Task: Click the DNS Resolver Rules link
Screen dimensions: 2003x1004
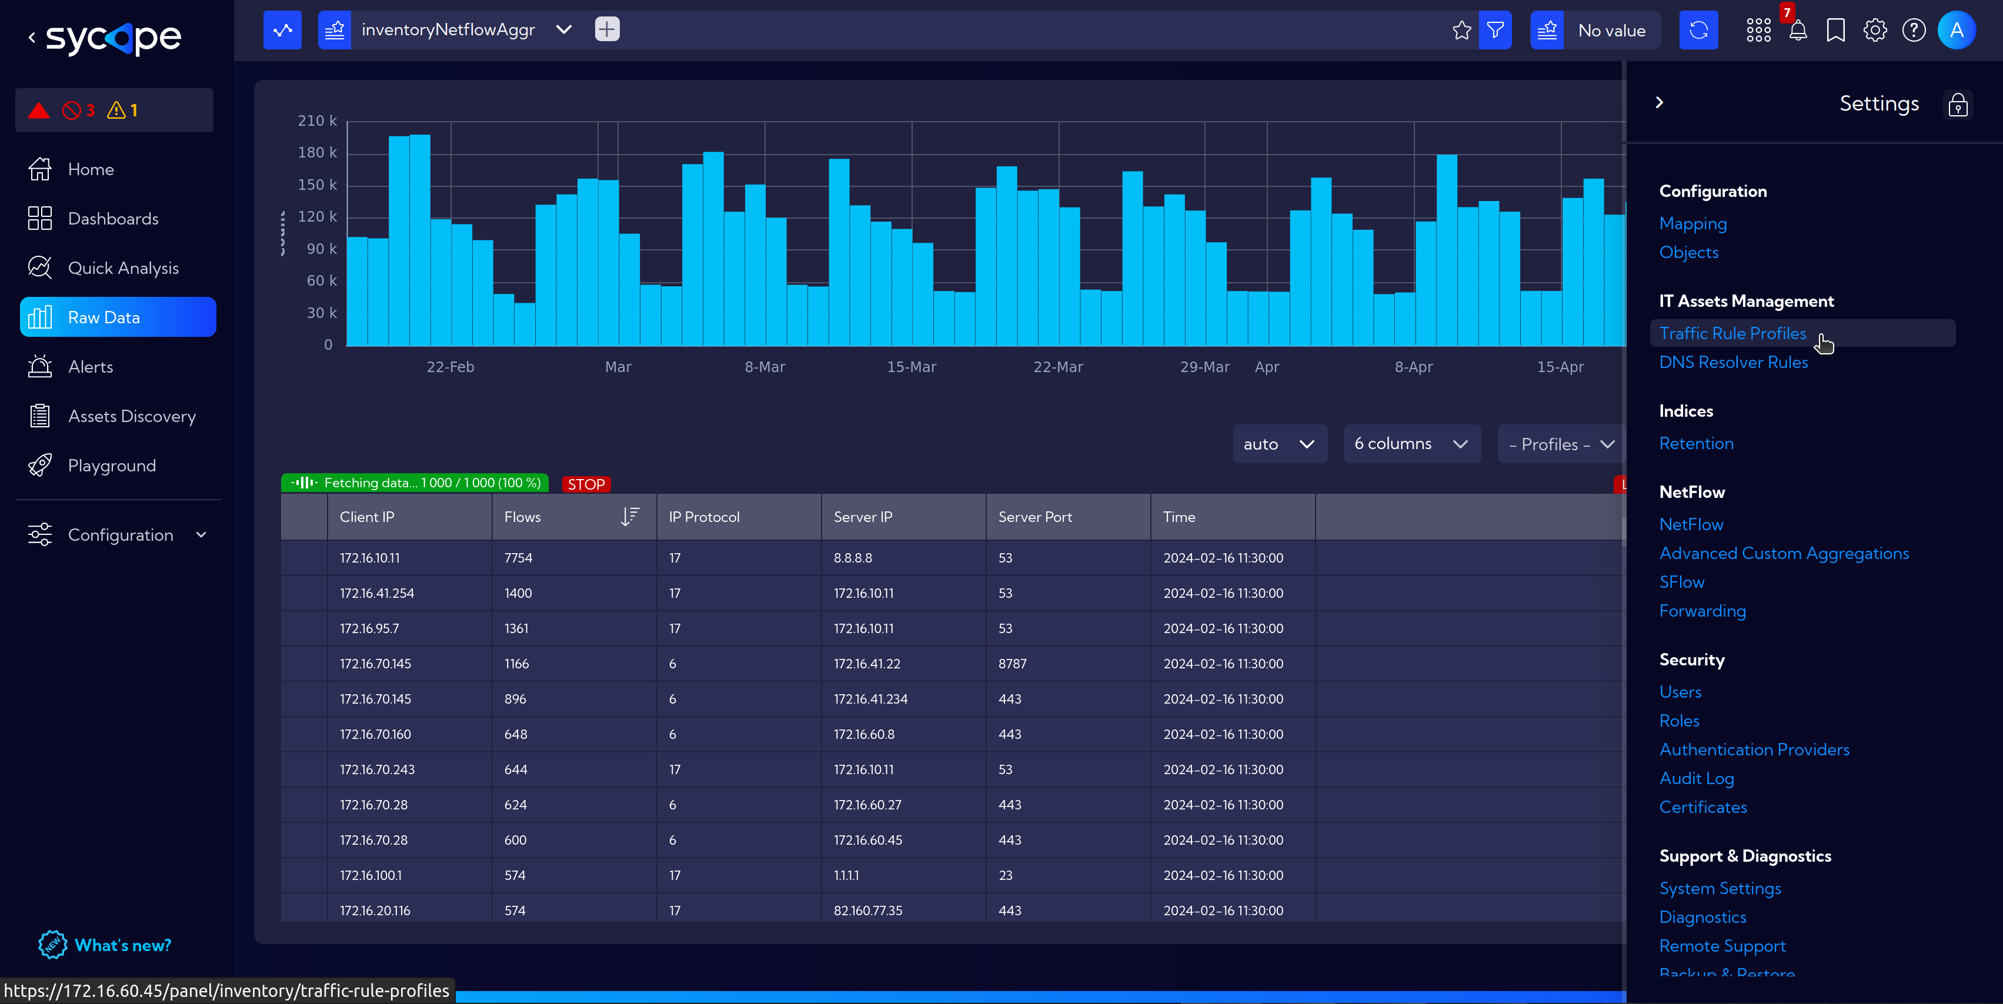Action: (1734, 363)
